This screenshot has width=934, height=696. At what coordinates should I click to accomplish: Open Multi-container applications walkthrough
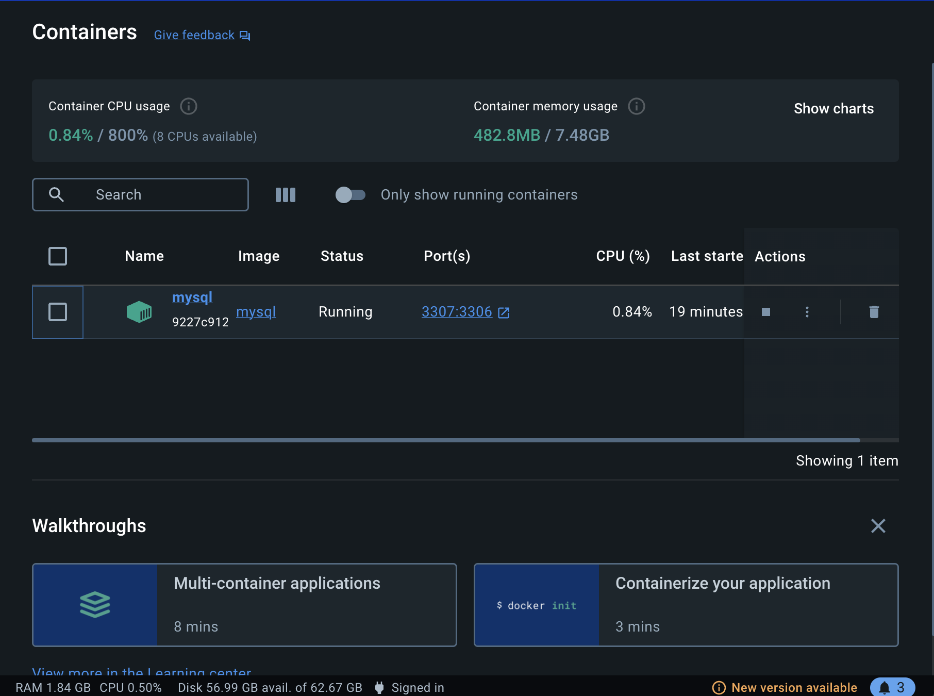click(244, 605)
